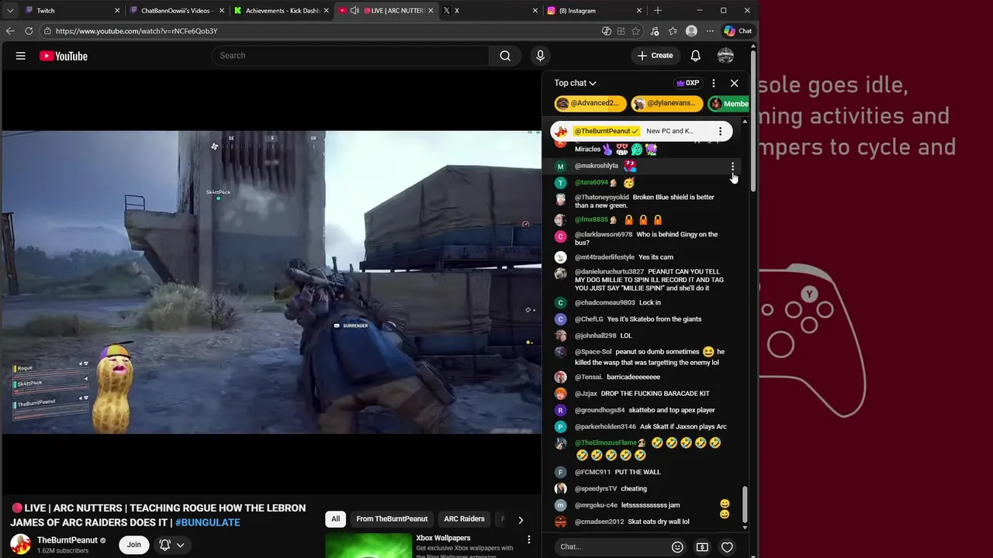Switch to the Twitch tab
The height and width of the screenshot is (558, 993).
pos(71,11)
